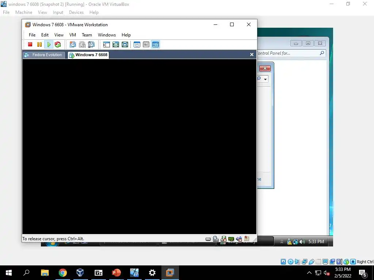The height and width of the screenshot is (280, 374).
Task: Click the Reset VM icon with red-green arrows
Action: (x=58, y=44)
